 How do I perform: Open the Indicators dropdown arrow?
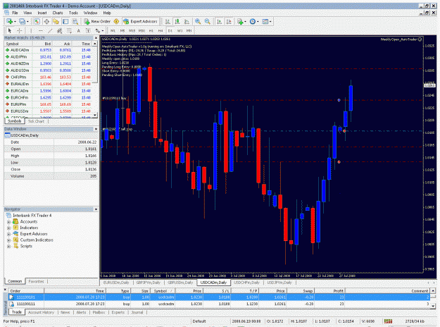[245, 22]
